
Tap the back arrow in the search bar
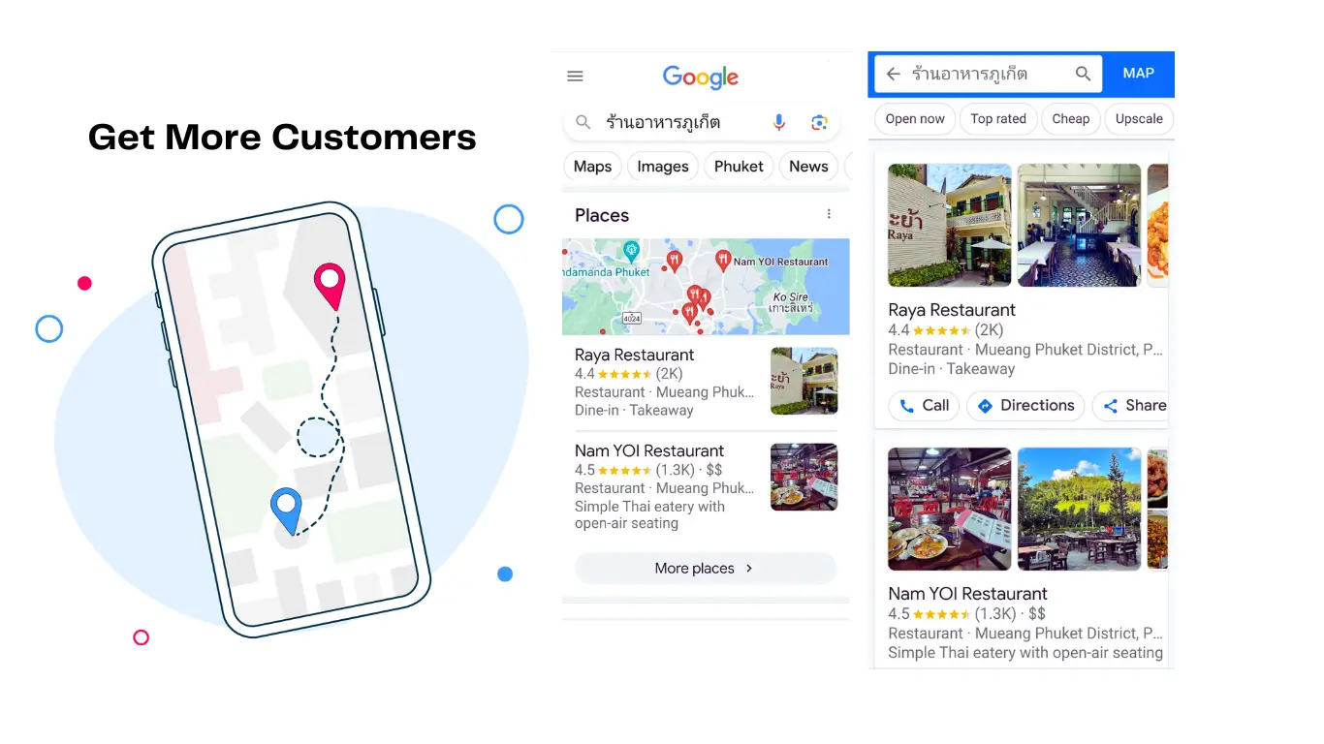coord(894,74)
